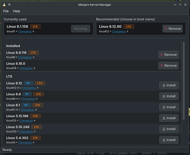Image resolution: width=190 pixels, height=155 pixels.
Task: Click the LTS badge on Linux 6.1.158
Action: (x=35, y=27)
